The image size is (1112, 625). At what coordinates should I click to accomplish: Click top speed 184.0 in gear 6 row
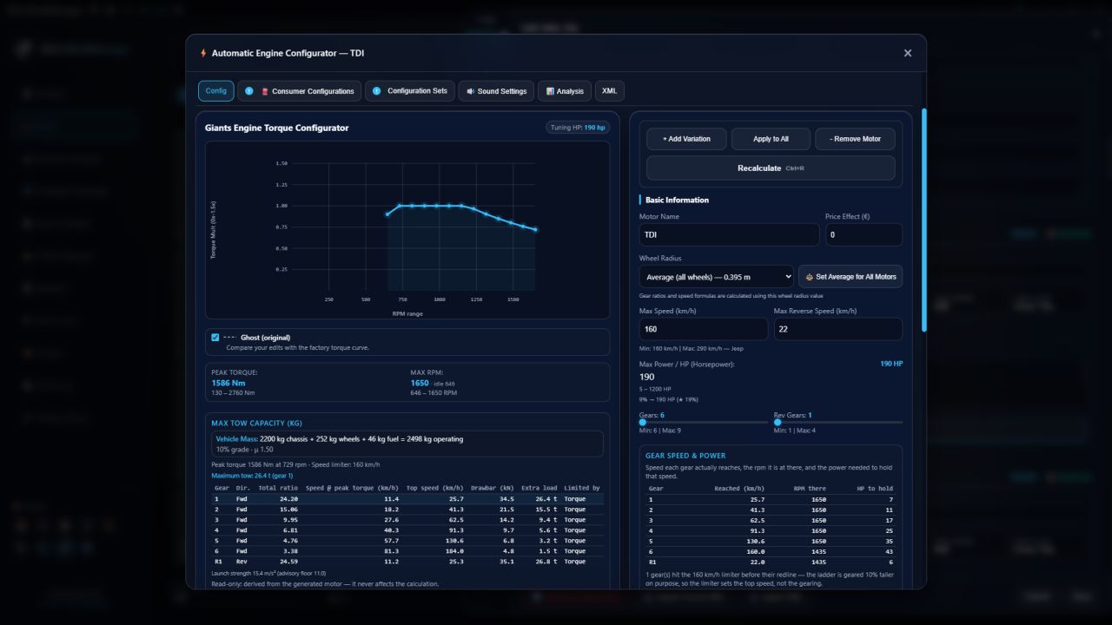pos(453,551)
